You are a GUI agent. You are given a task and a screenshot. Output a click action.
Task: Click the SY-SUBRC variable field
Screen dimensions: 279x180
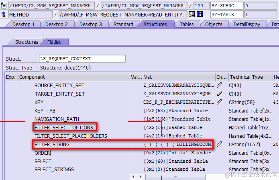pyautogui.click(x=227, y=6)
